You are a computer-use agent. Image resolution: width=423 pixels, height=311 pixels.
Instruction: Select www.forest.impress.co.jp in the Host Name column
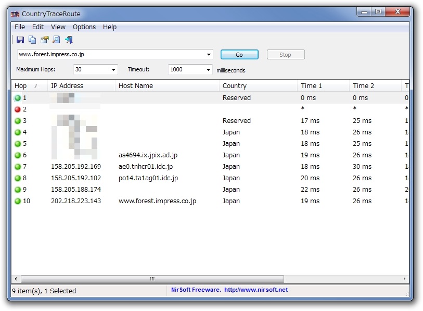[157, 201]
